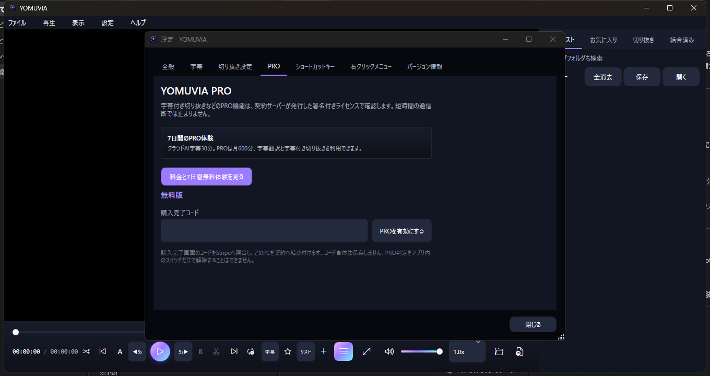Close the settings dialog with X

coord(553,39)
